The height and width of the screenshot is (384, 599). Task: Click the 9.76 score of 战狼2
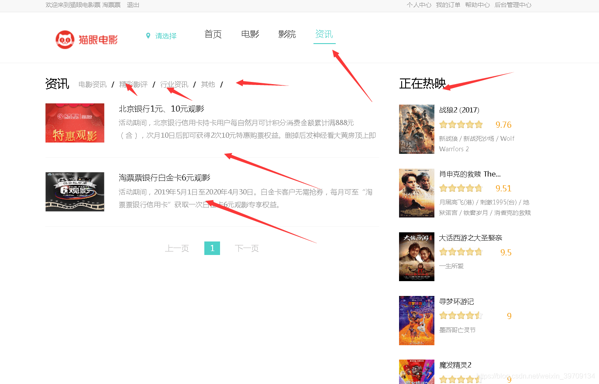pyautogui.click(x=503, y=125)
